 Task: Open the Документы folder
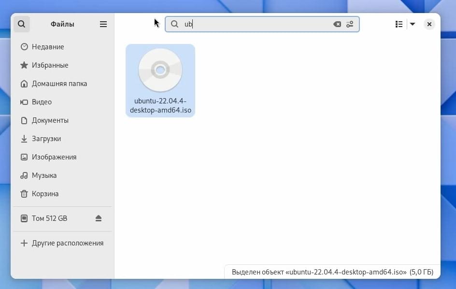62,120
